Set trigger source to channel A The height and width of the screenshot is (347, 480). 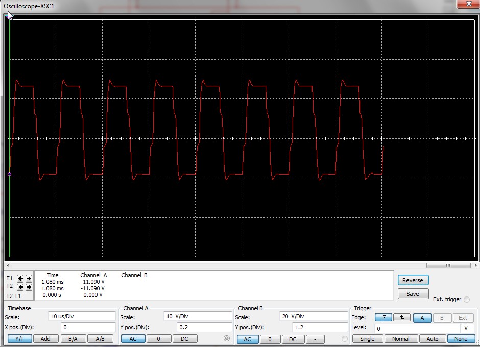(x=422, y=318)
